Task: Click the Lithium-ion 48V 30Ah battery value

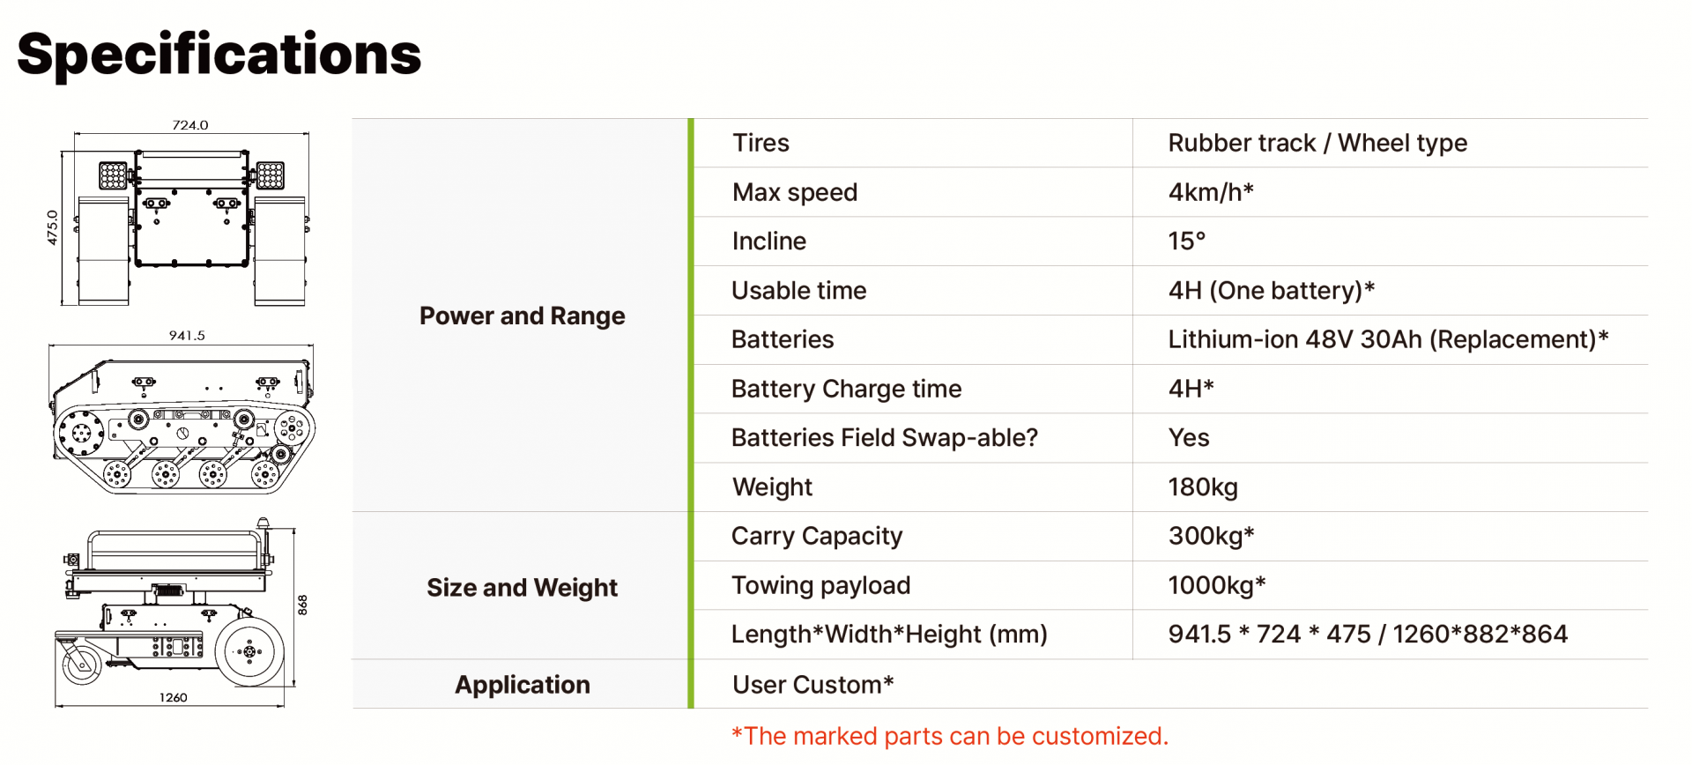Action: [x=1388, y=339]
